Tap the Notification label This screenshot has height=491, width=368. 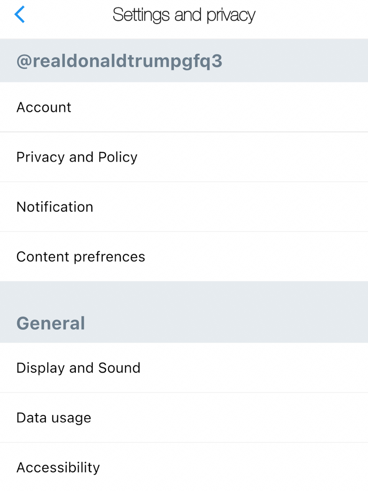[x=55, y=207]
